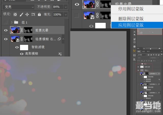
Task: Click the artboard auto-nesting lock icon
Action: (x=33, y=15)
